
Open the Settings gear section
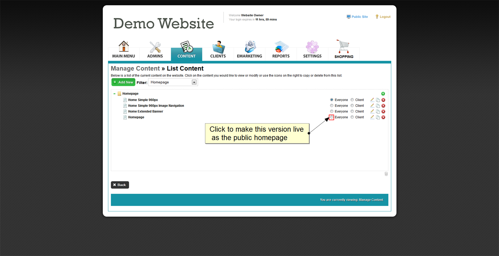point(312,50)
